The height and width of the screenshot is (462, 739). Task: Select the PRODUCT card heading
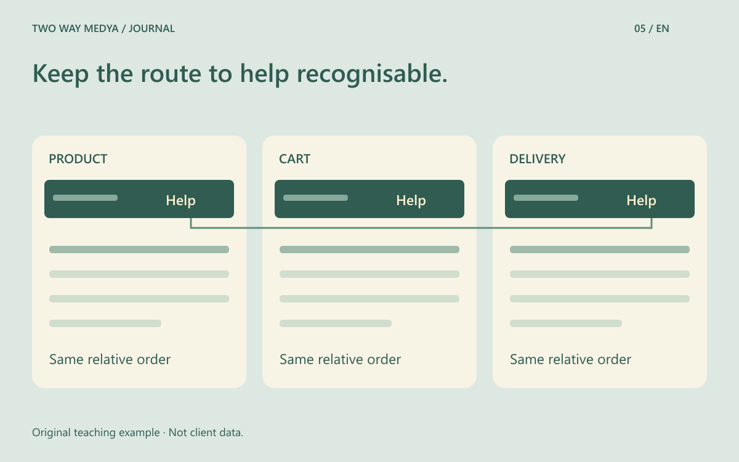[78, 159]
